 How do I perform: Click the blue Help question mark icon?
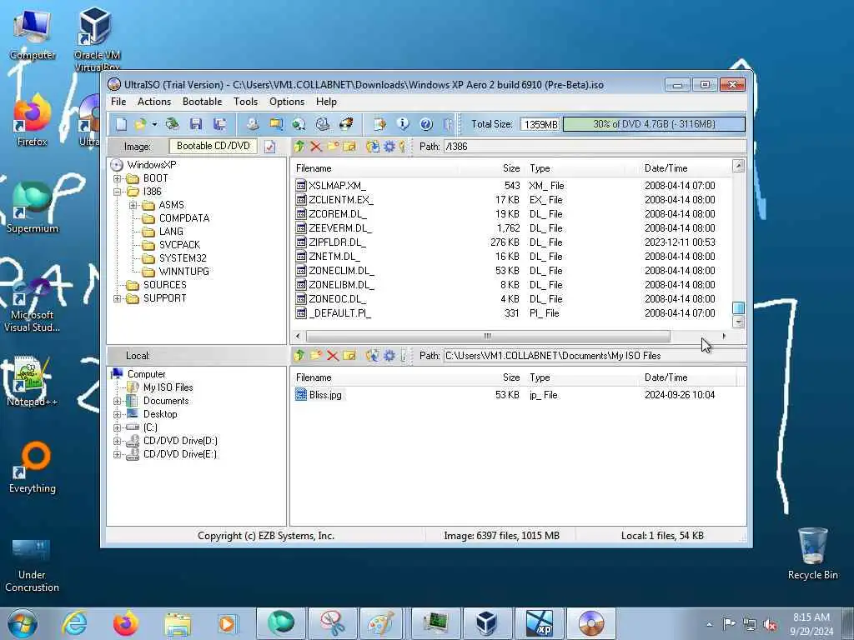[426, 124]
